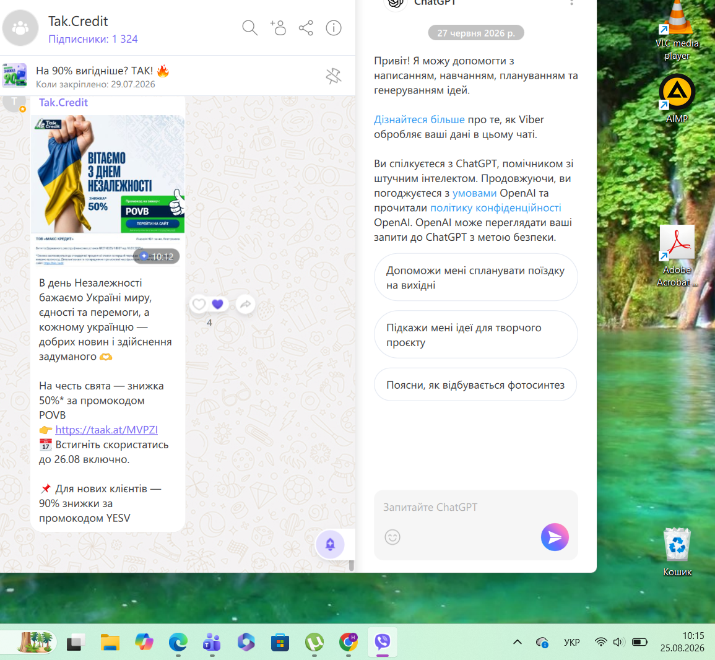Open Google Chrome from taskbar

(x=349, y=643)
